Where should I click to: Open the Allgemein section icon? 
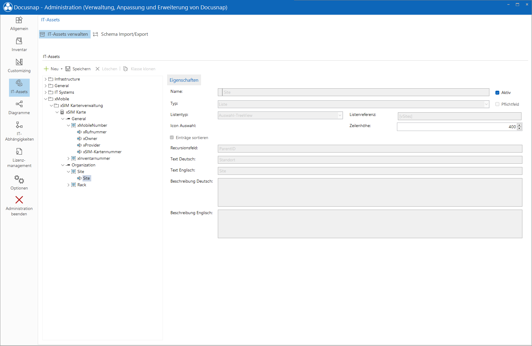pos(19,20)
